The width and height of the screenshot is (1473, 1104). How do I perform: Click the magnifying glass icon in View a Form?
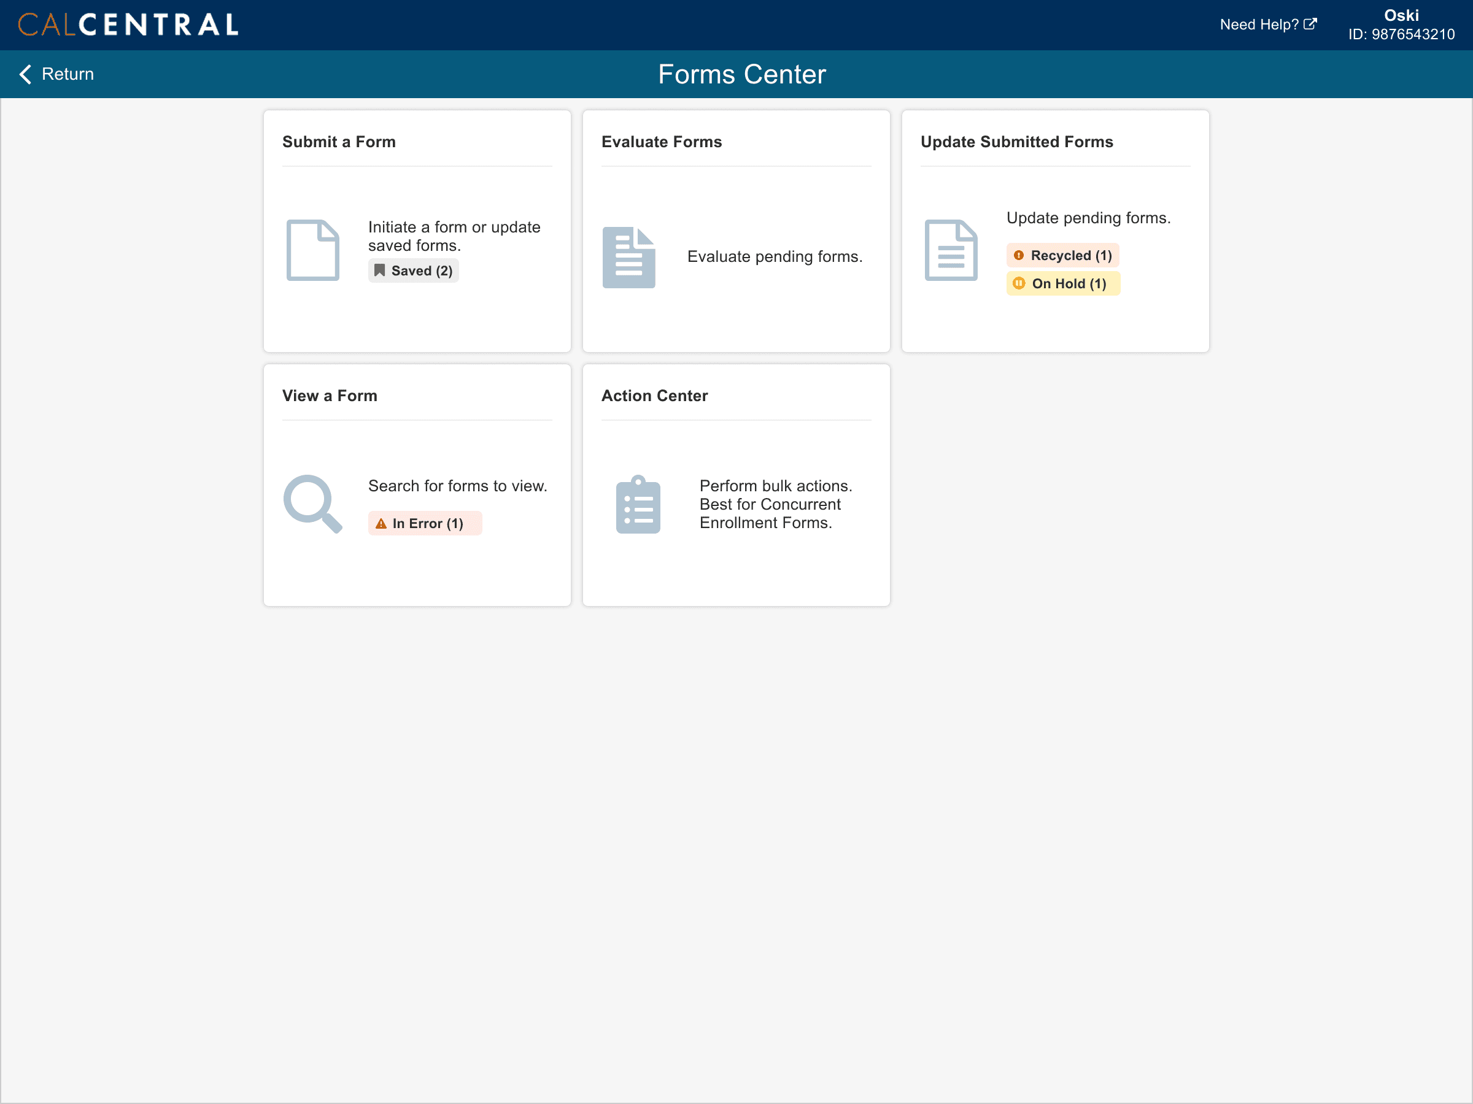[x=312, y=503]
